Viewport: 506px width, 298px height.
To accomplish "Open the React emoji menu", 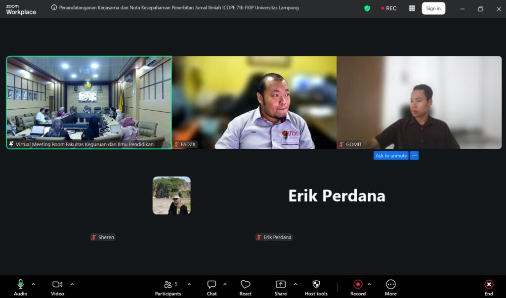I will (x=245, y=287).
